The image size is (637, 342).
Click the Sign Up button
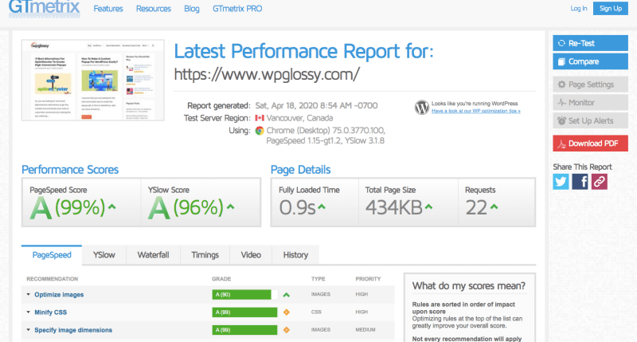[x=611, y=8]
